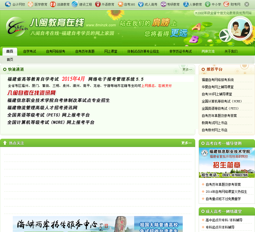The image size is (255, 232).
Task: Click the 中小学 green icon
Action: 207,4
